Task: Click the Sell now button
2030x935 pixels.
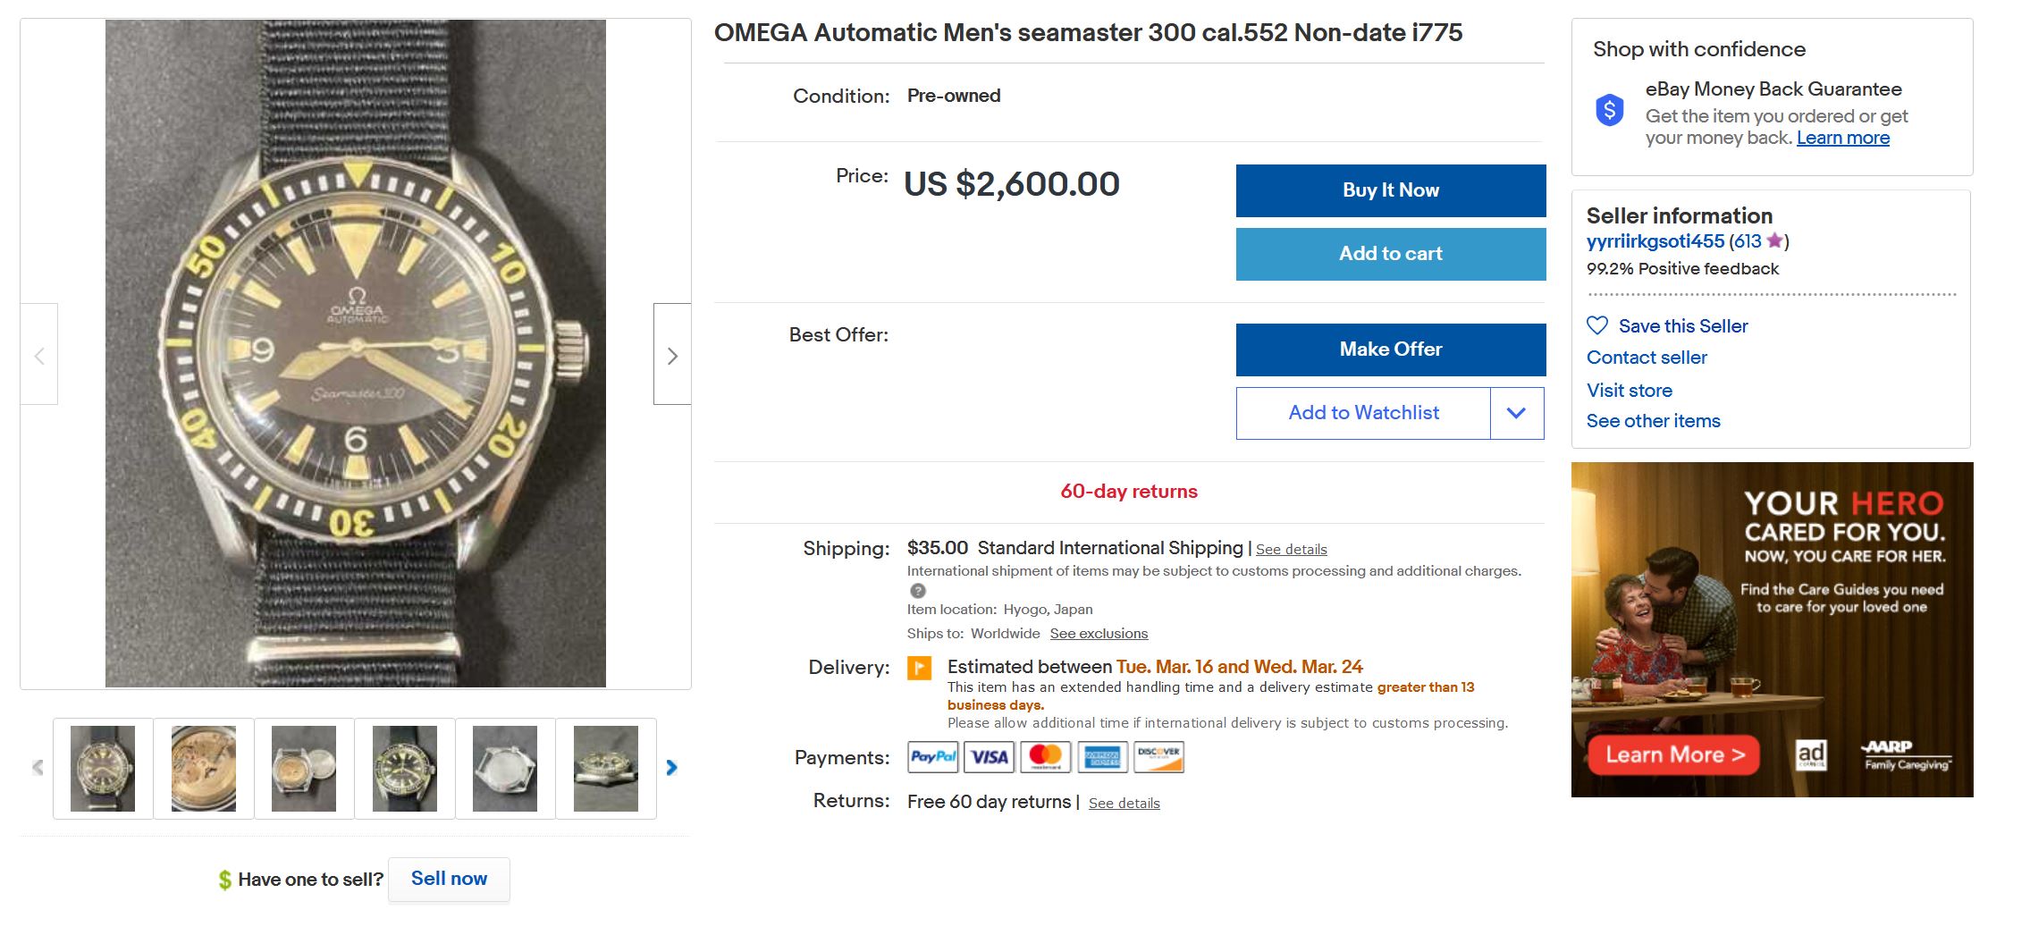Action: coord(449,879)
